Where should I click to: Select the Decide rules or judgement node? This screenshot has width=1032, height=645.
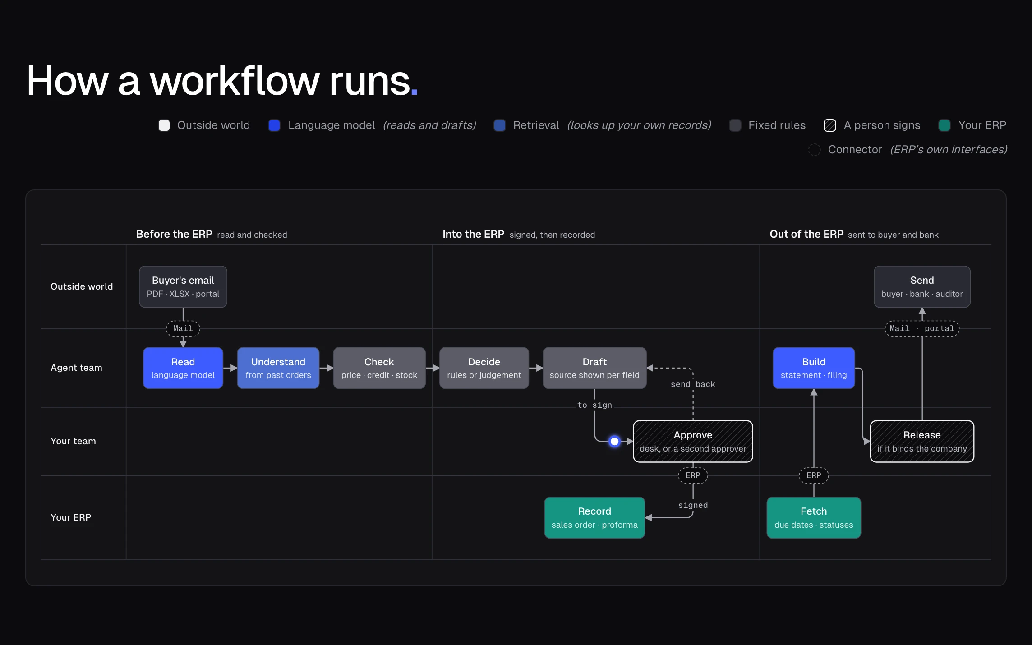(484, 368)
